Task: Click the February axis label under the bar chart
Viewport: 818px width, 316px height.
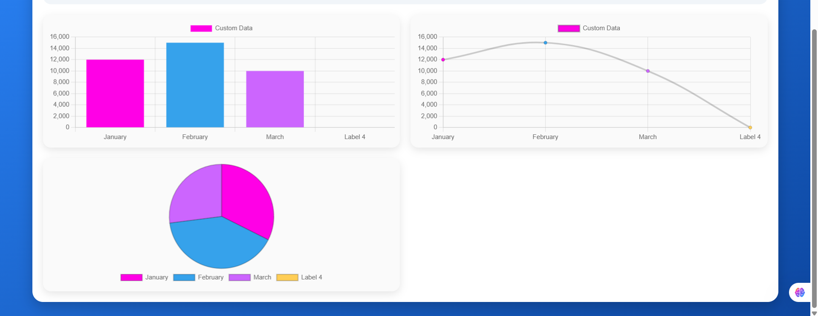Action: pyautogui.click(x=195, y=137)
